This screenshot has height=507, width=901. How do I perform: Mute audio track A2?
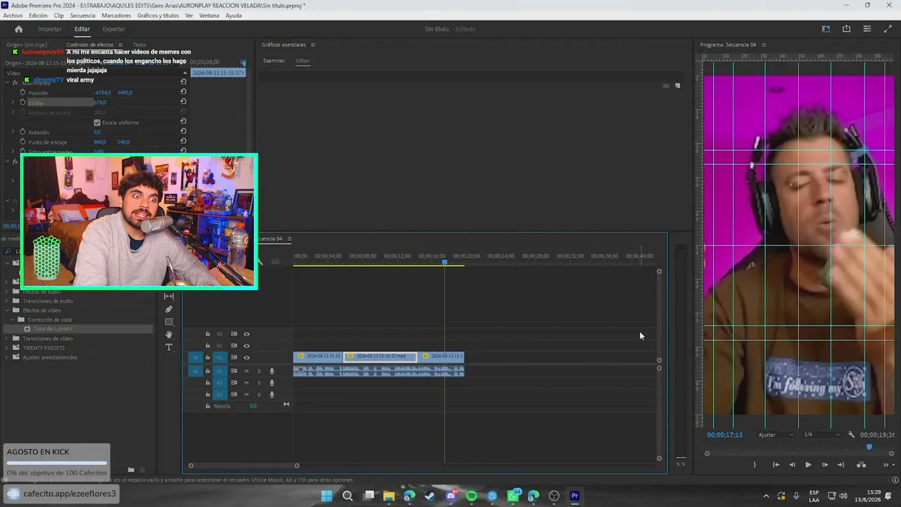click(x=246, y=383)
